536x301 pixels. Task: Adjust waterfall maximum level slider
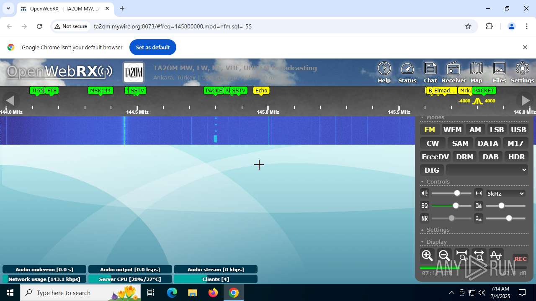[x=505, y=206]
